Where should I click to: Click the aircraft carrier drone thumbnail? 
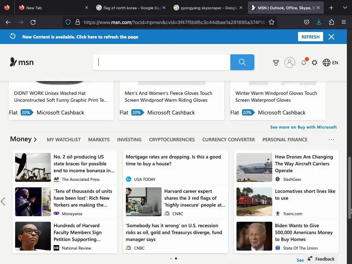254,167
